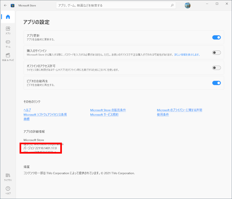Maximize the Microsoft Store window
The image size is (232, 199).
click(217, 4)
